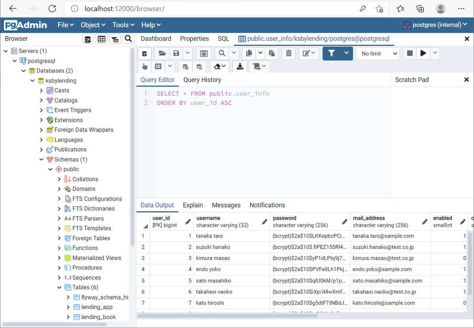The image size is (474, 328).
Task: Expand the Sequences tree node
Action: (60, 277)
